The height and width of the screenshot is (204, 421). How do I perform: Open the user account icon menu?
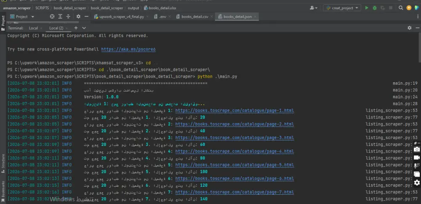tap(313, 8)
